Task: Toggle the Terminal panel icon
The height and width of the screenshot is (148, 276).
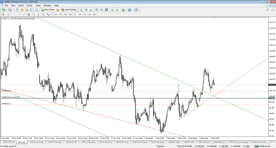Action: click(x=32, y=10)
